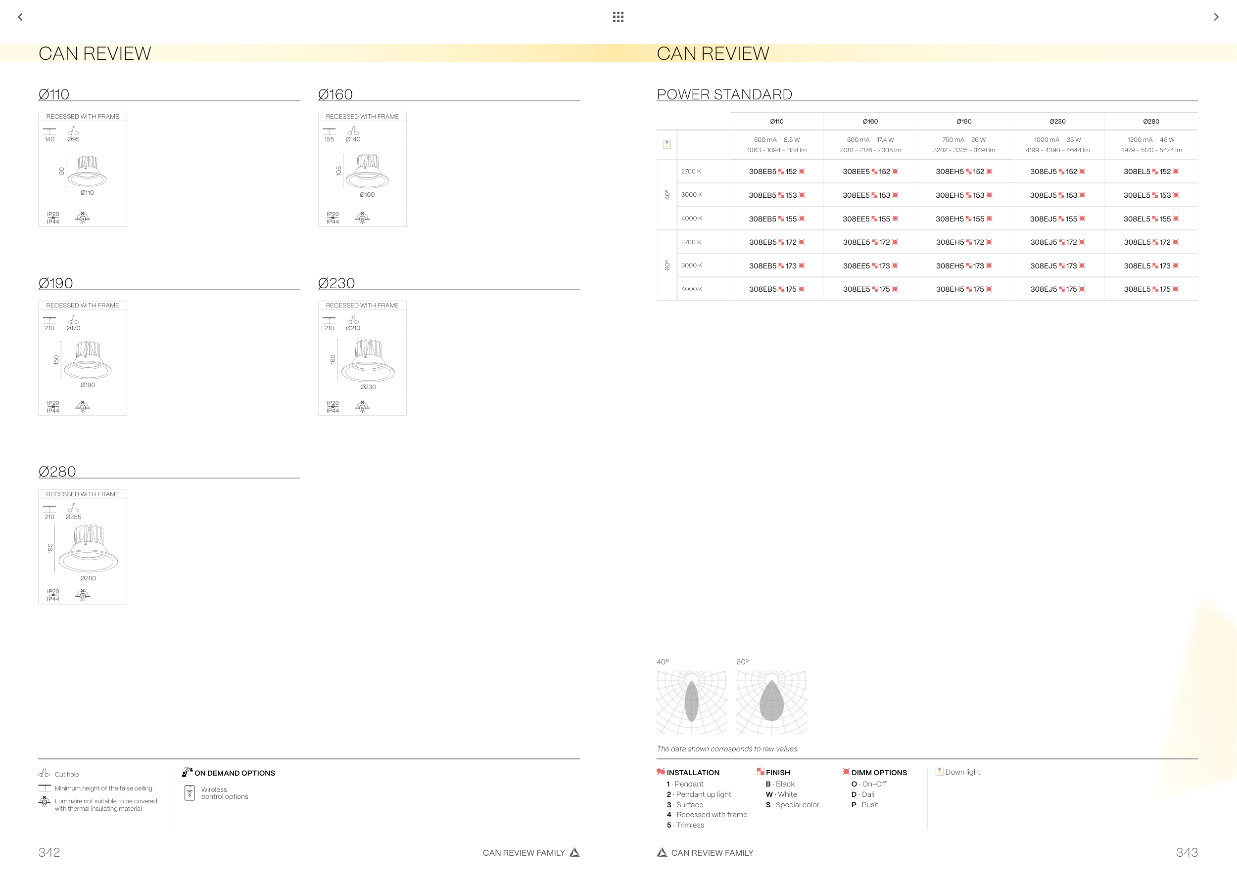Click the Cut hole legend icon

tap(44, 773)
